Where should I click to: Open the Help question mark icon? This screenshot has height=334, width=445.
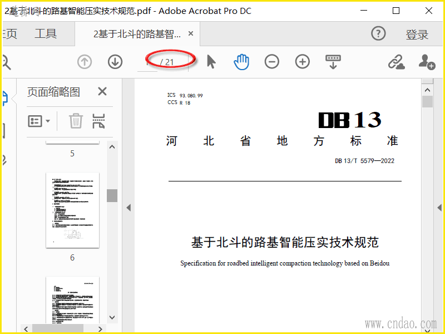coord(378,33)
